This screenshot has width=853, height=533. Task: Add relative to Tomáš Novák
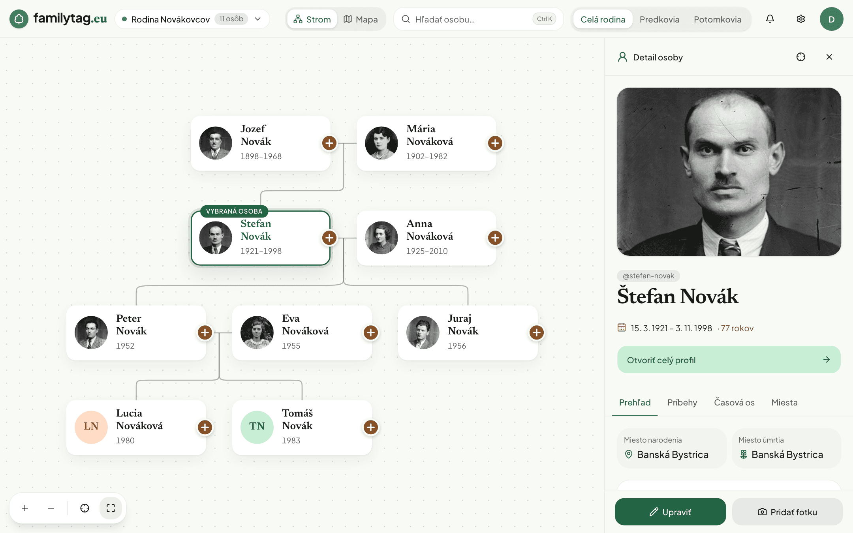coord(371,427)
